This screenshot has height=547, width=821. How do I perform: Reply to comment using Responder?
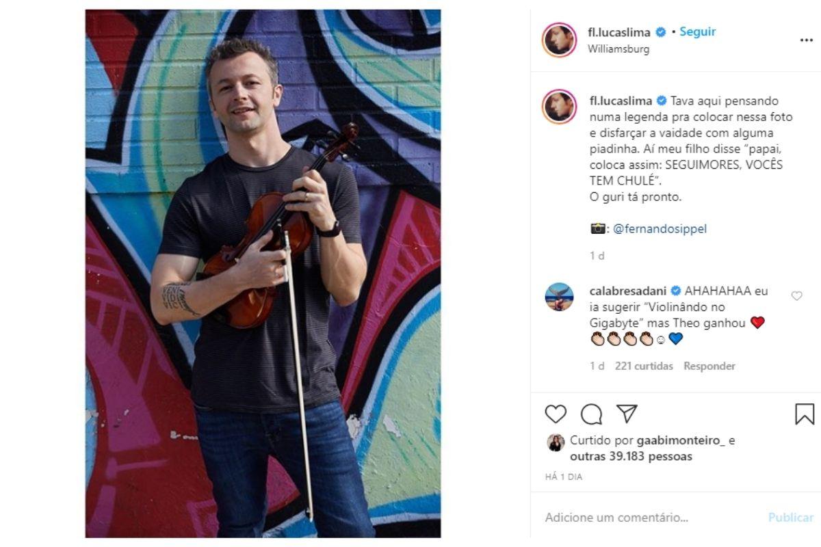pyautogui.click(x=709, y=366)
